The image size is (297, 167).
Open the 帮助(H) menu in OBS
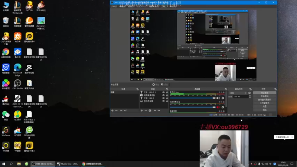(x=173, y=6)
